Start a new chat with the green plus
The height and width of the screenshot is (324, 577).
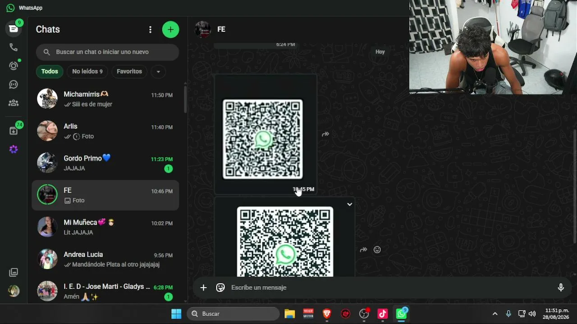[x=170, y=30]
